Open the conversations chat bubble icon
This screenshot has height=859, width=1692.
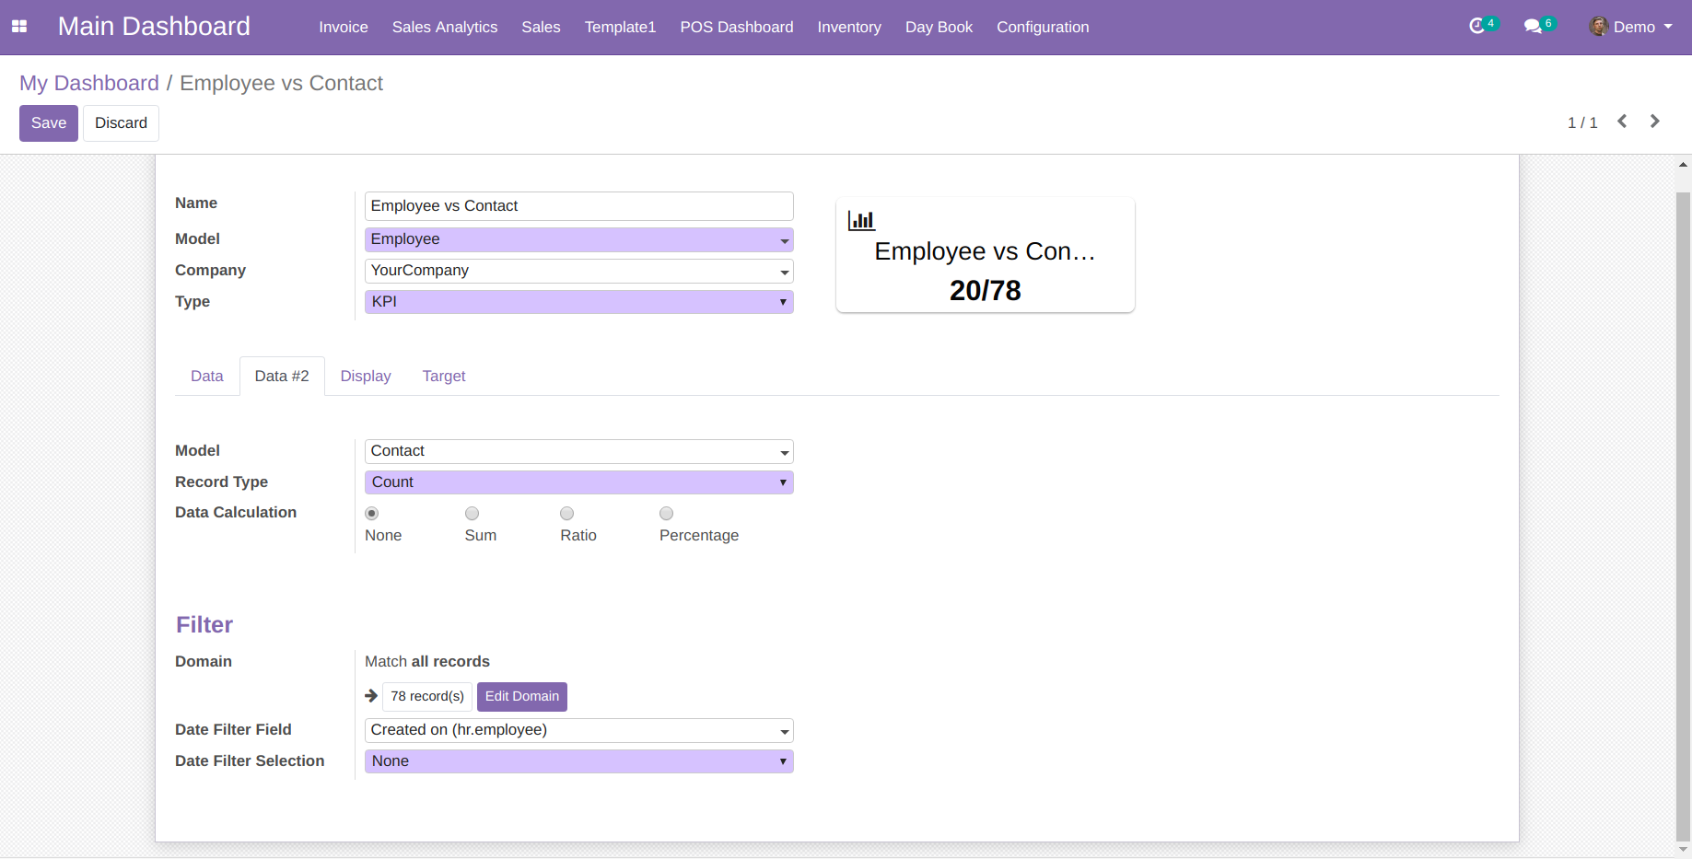[x=1533, y=27]
